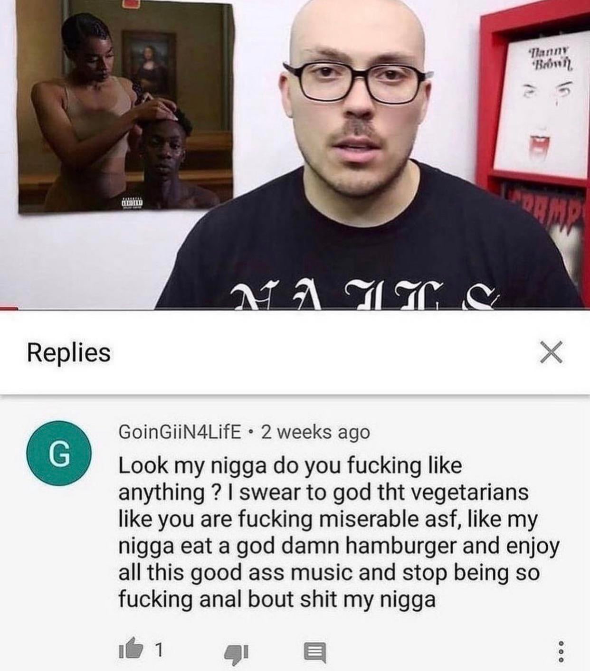Screen dimensions: 590x671
Task: Open the reply comment box icon
Action: pyautogui.click(x=315, y=652)
